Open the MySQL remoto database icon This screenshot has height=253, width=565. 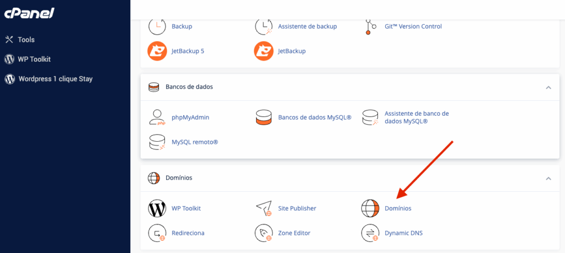(157, 142)
